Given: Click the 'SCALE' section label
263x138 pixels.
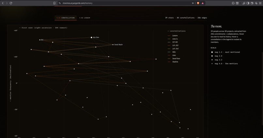Looking at the screenshot, I should pyautogui.click(x=213, y=48).
